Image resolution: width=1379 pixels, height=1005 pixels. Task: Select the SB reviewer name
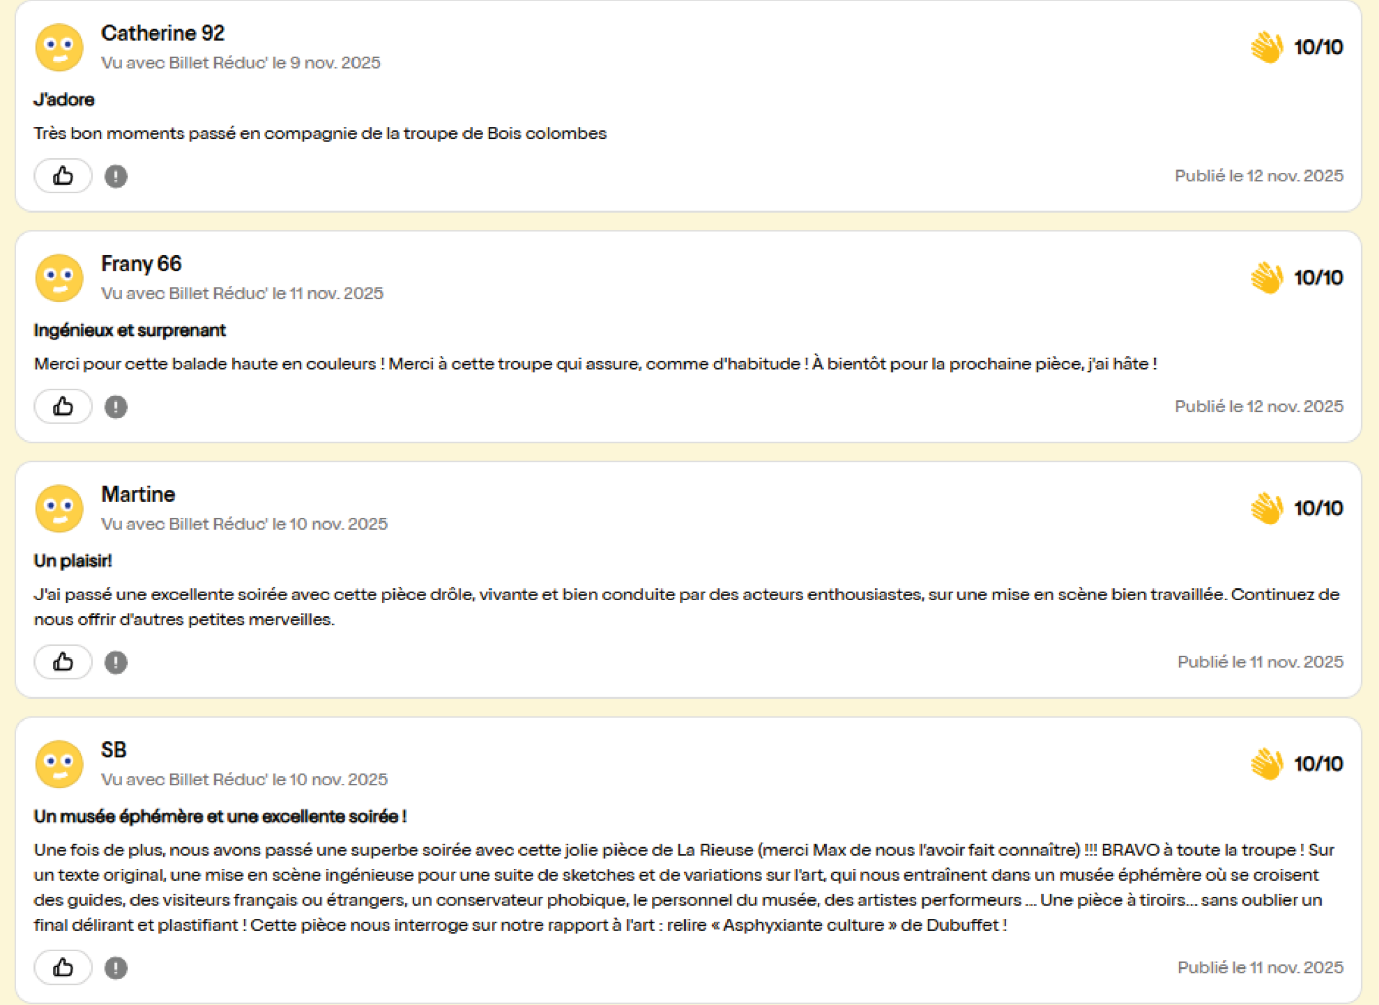[114, 749]
